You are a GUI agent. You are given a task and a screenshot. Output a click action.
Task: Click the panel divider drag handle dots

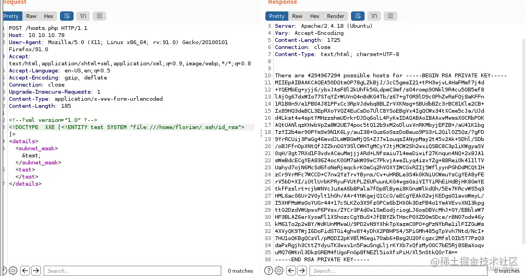click(x=261, y=133)
